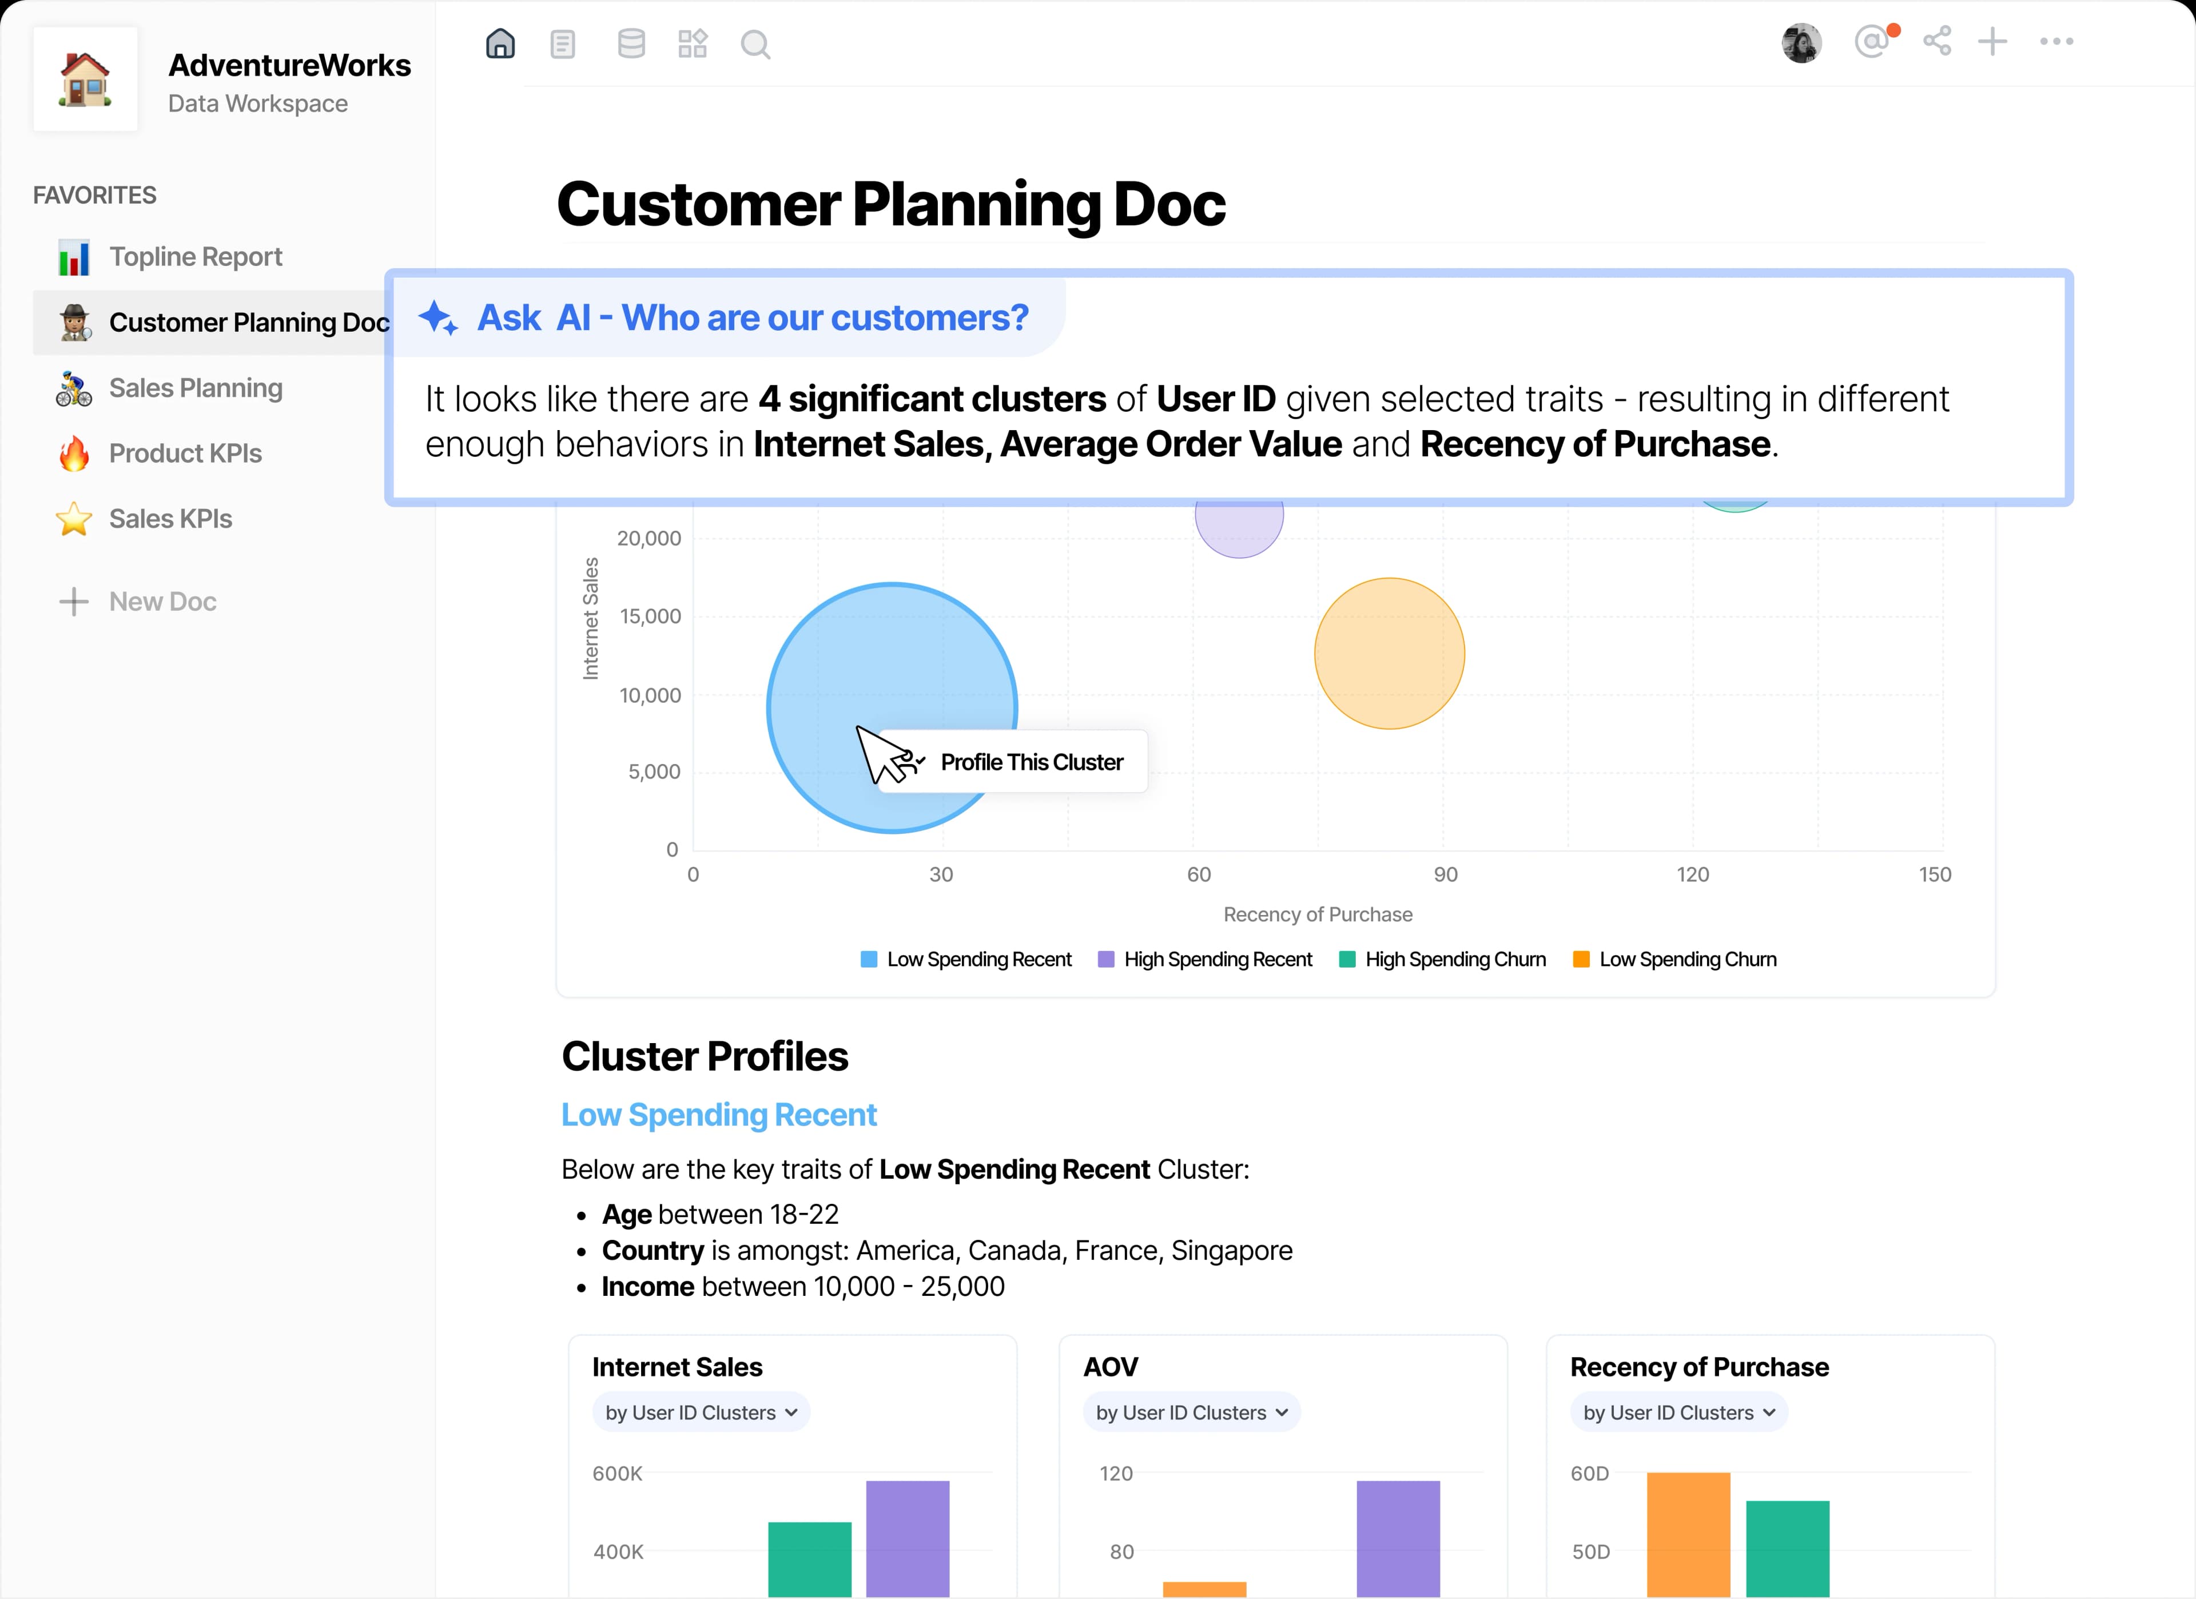
Task: Toggle High Spending Recent legend item
Action: 1206,959
